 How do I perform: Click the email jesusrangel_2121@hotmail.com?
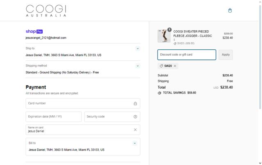[46, 38]
